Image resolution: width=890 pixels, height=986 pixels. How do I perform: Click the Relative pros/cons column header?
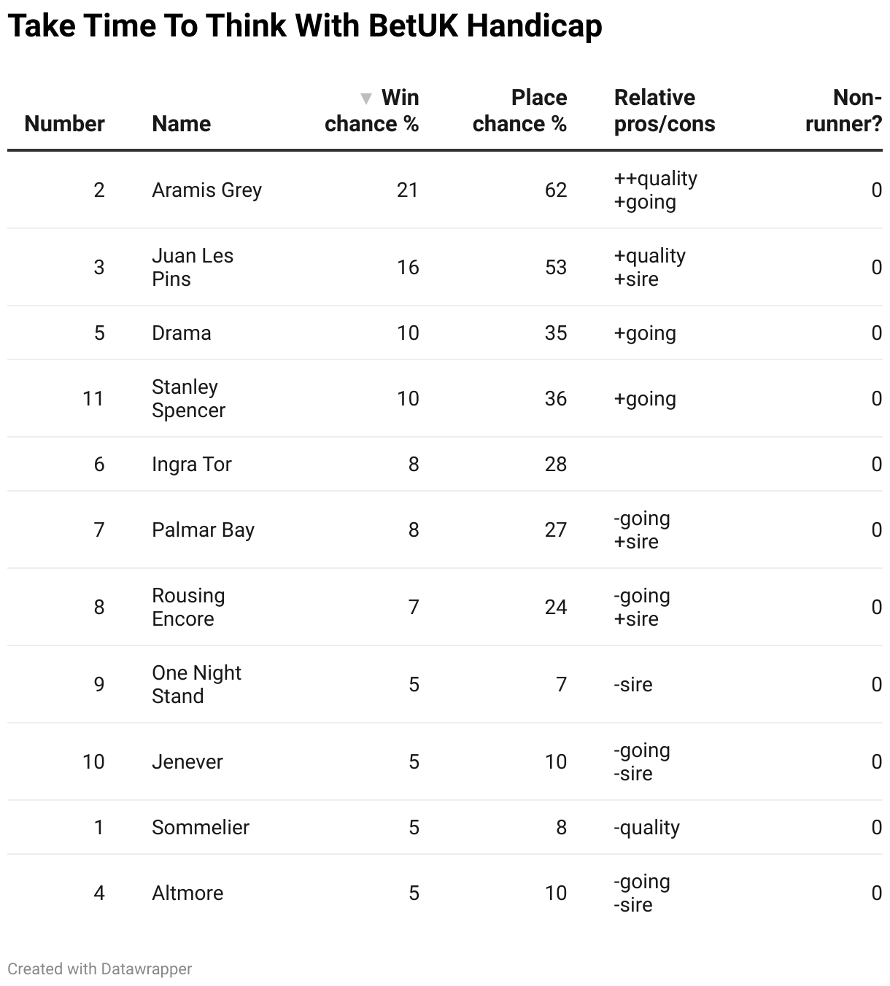[665, 111]
